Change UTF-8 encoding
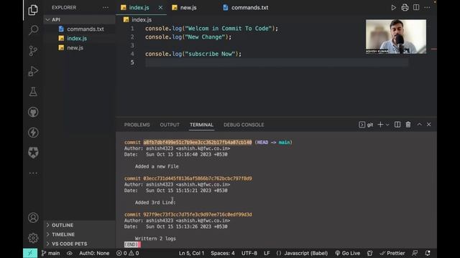This screenshot has width=460, height=258. click(x=249, y=253)
